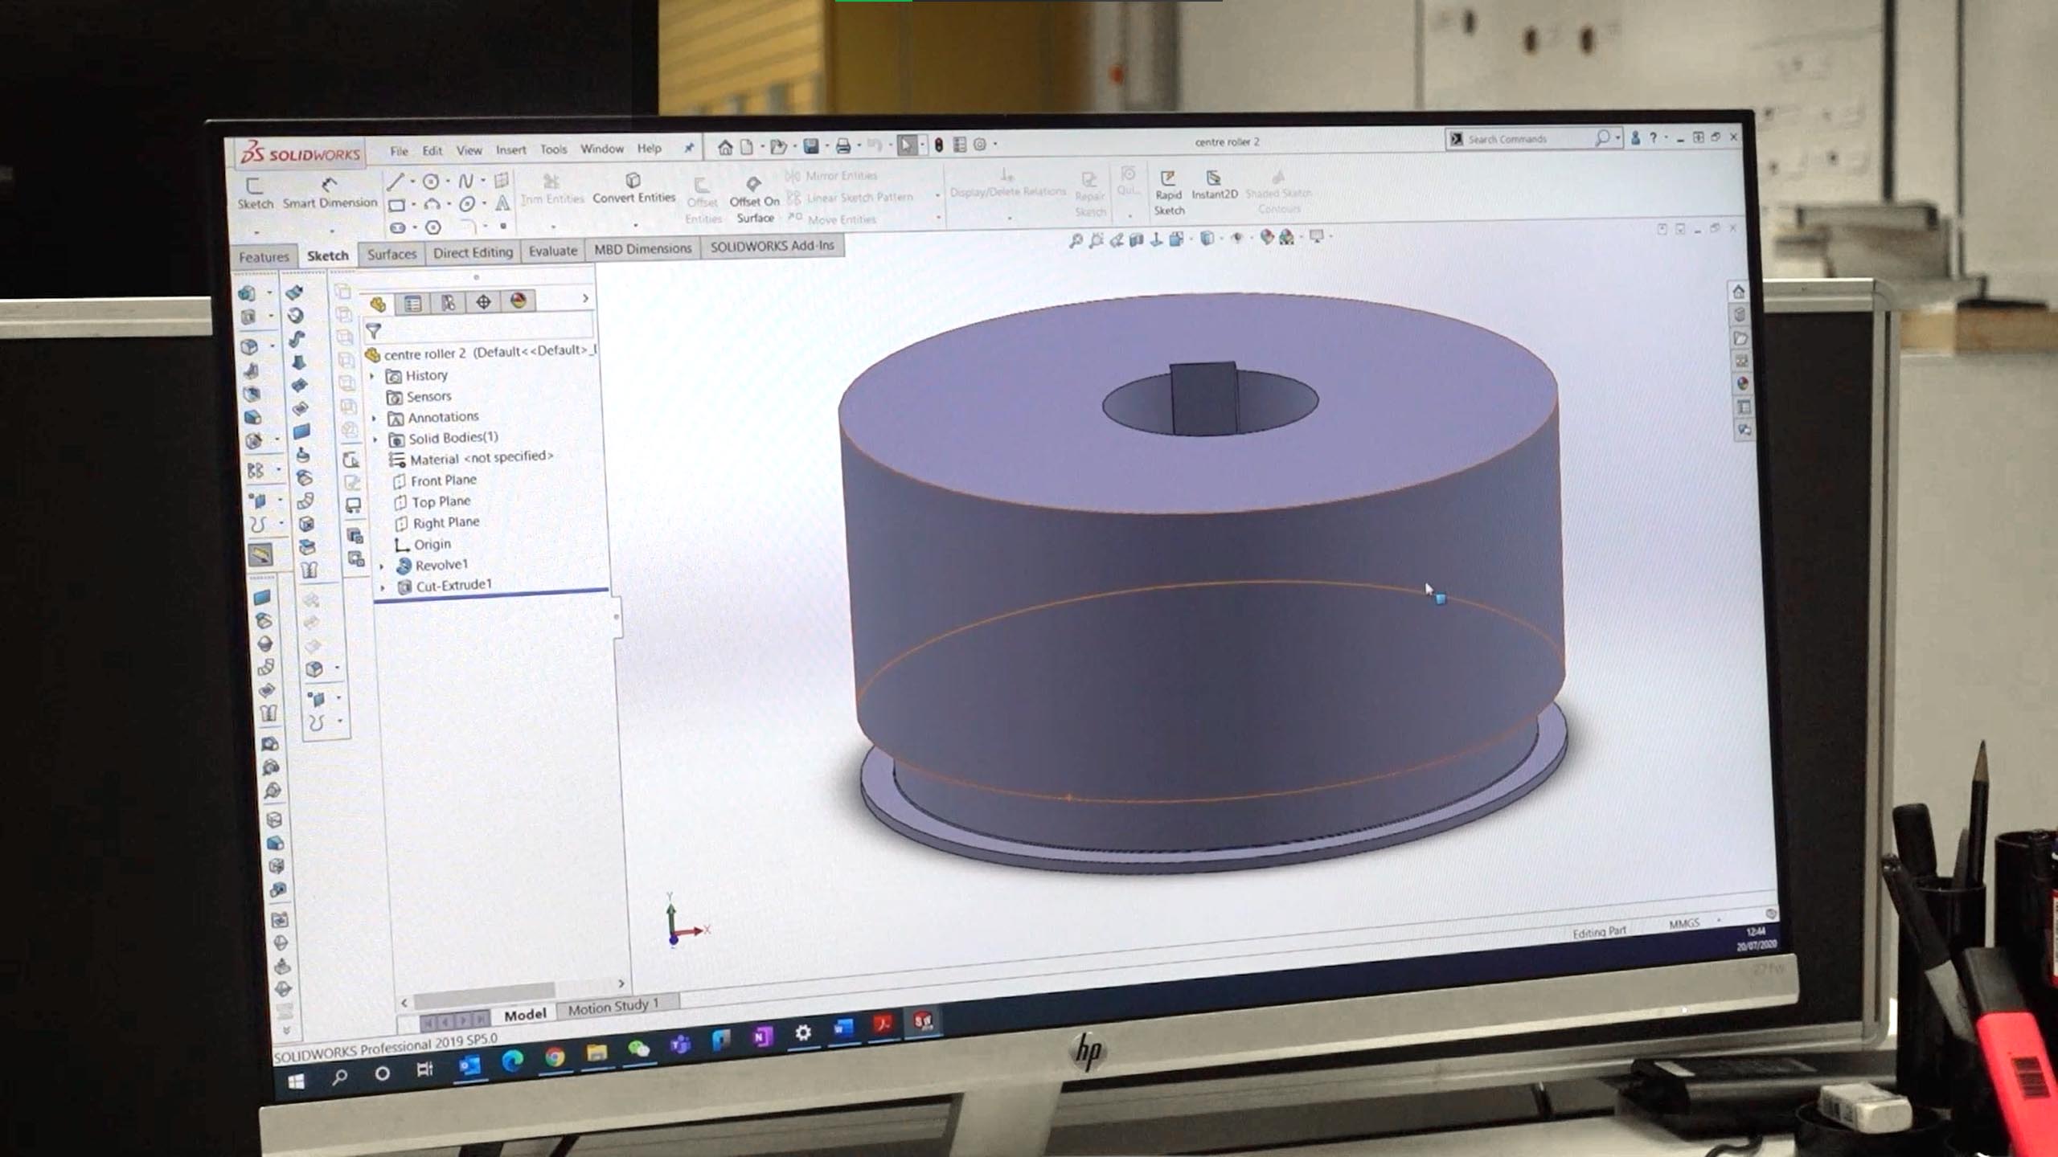Activate the Convert Entities tool
Screen dimensions: 2058x1157
(634, 191)
